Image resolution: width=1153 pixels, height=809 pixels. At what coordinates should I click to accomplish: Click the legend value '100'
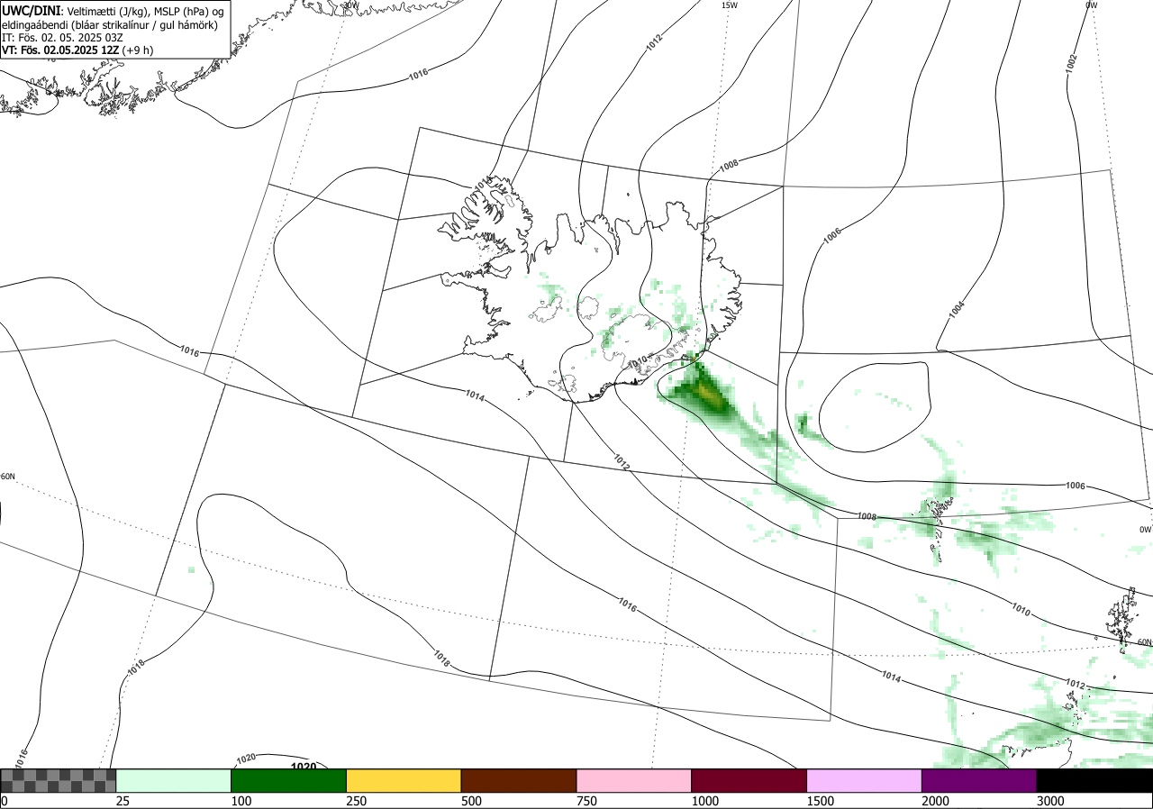241,801
